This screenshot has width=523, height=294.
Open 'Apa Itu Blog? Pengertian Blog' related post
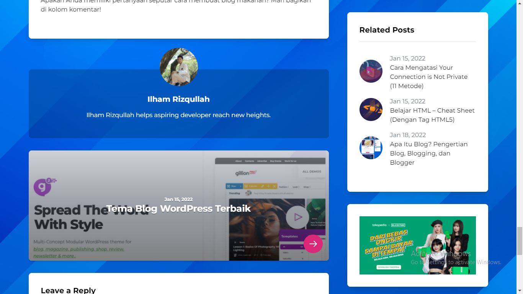pyautogui.click(x=428, y=153)
